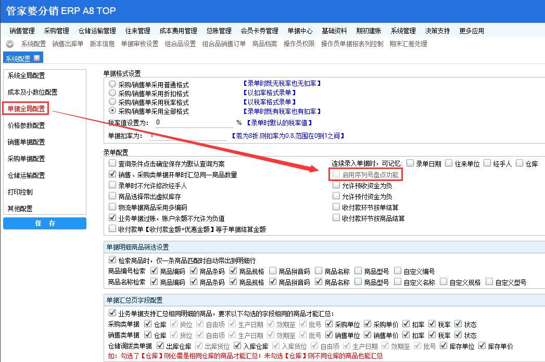Image resolution: width=545 pixels, height=362 pixels.
Task: Open the 基础资料 menu
Action: click(x=334, y=30)
